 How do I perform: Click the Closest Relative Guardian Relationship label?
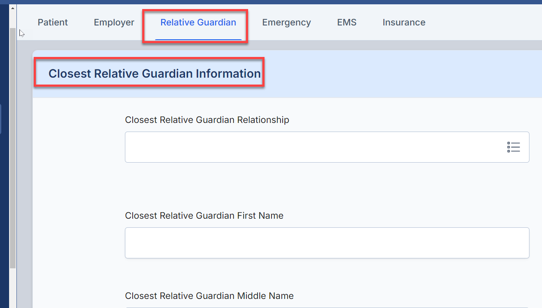point(207,120)
